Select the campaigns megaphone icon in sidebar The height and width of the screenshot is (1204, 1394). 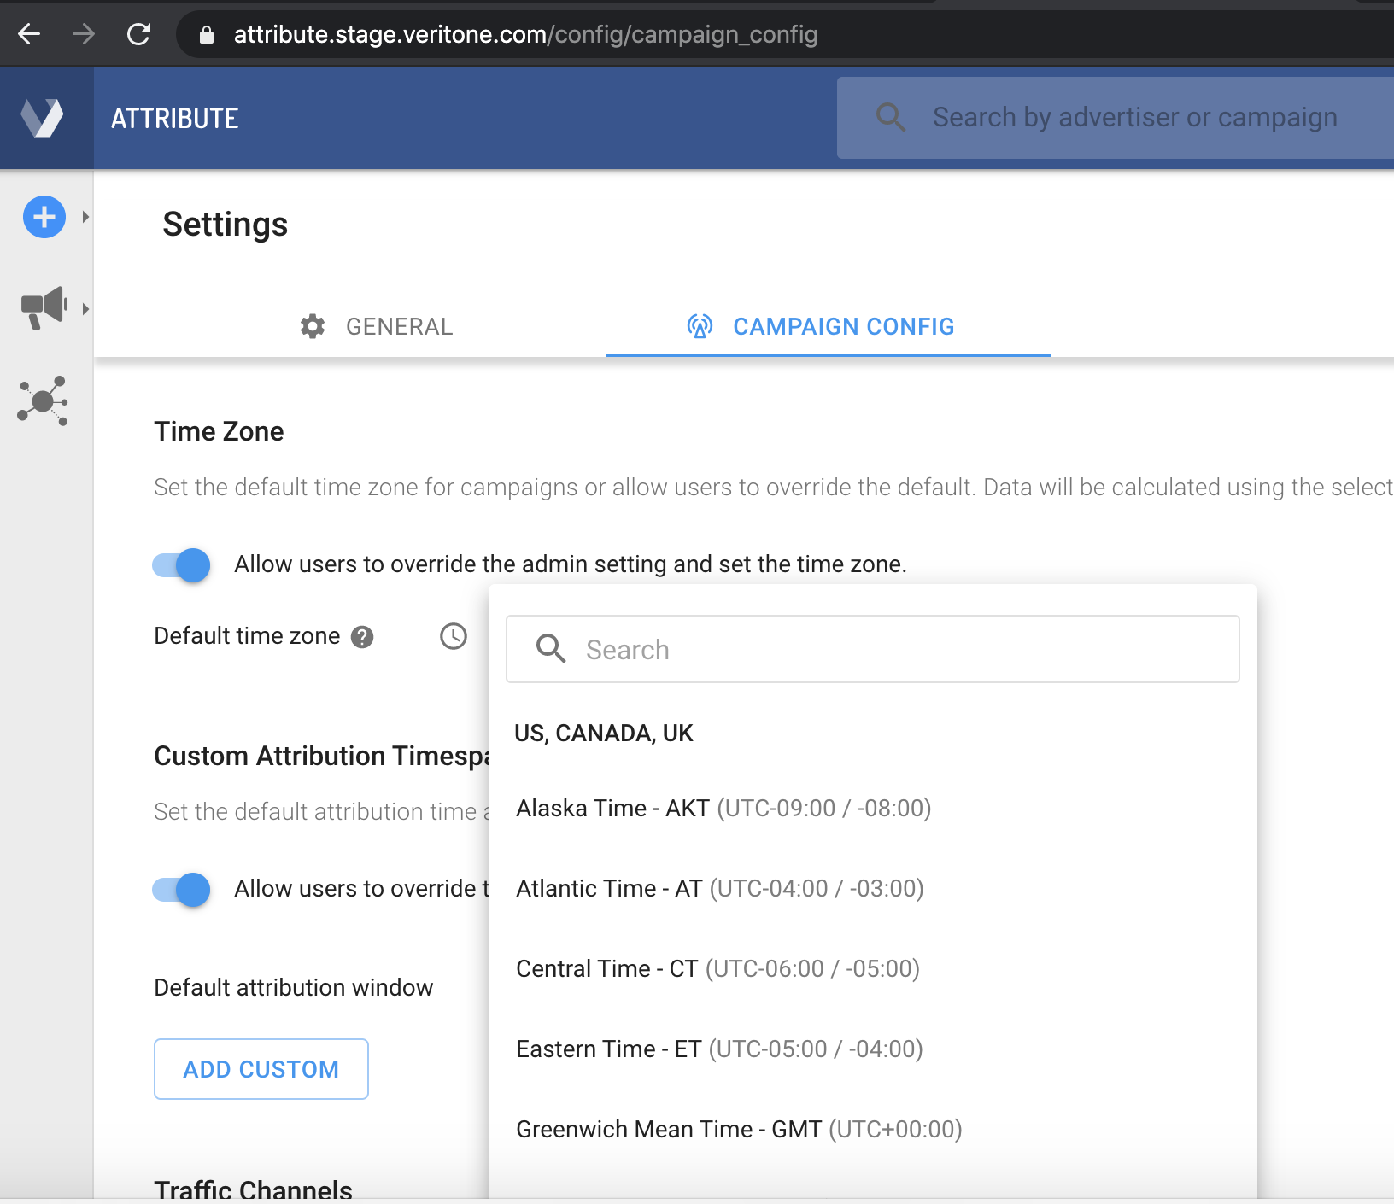(43, 308)
